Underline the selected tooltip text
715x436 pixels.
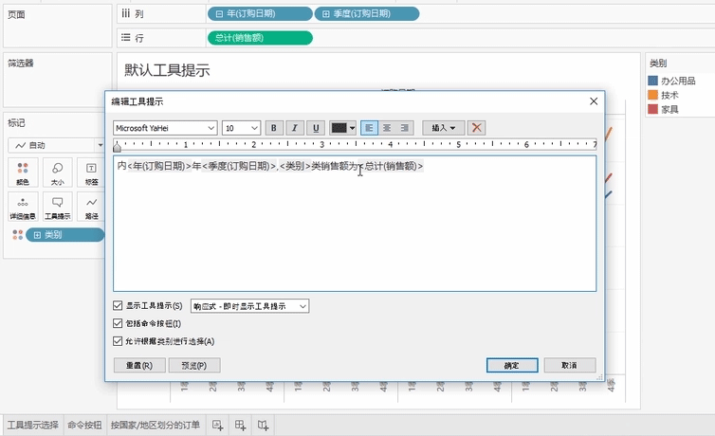click(x=315, y=128)
